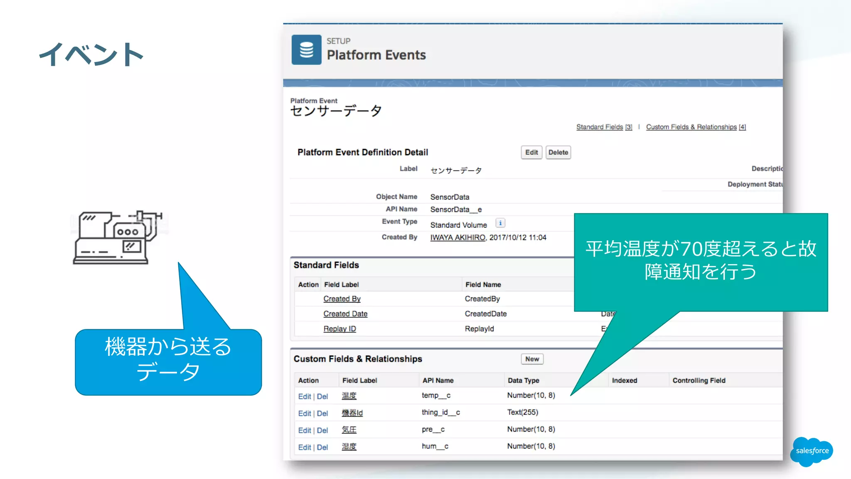
Task: Delete the thing_id__c custom field
Action: tap(322, 413)
